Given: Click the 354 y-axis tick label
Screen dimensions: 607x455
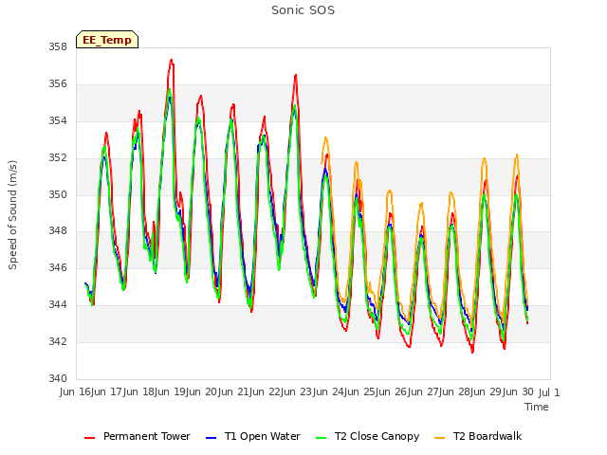Looking at the screenshot, I should [58, 120].
